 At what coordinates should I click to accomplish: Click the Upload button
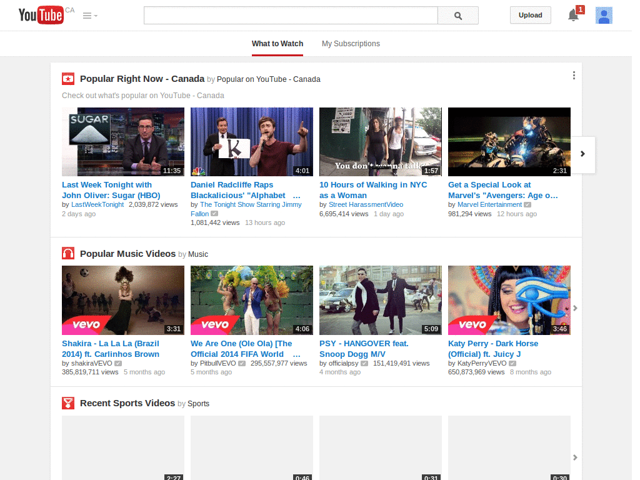(x=530, y=15)
